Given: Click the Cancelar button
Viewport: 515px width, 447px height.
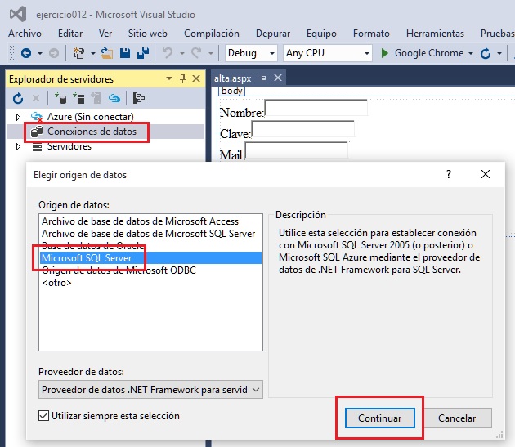Looking at the screenshot, I should (x=457, y=418).
